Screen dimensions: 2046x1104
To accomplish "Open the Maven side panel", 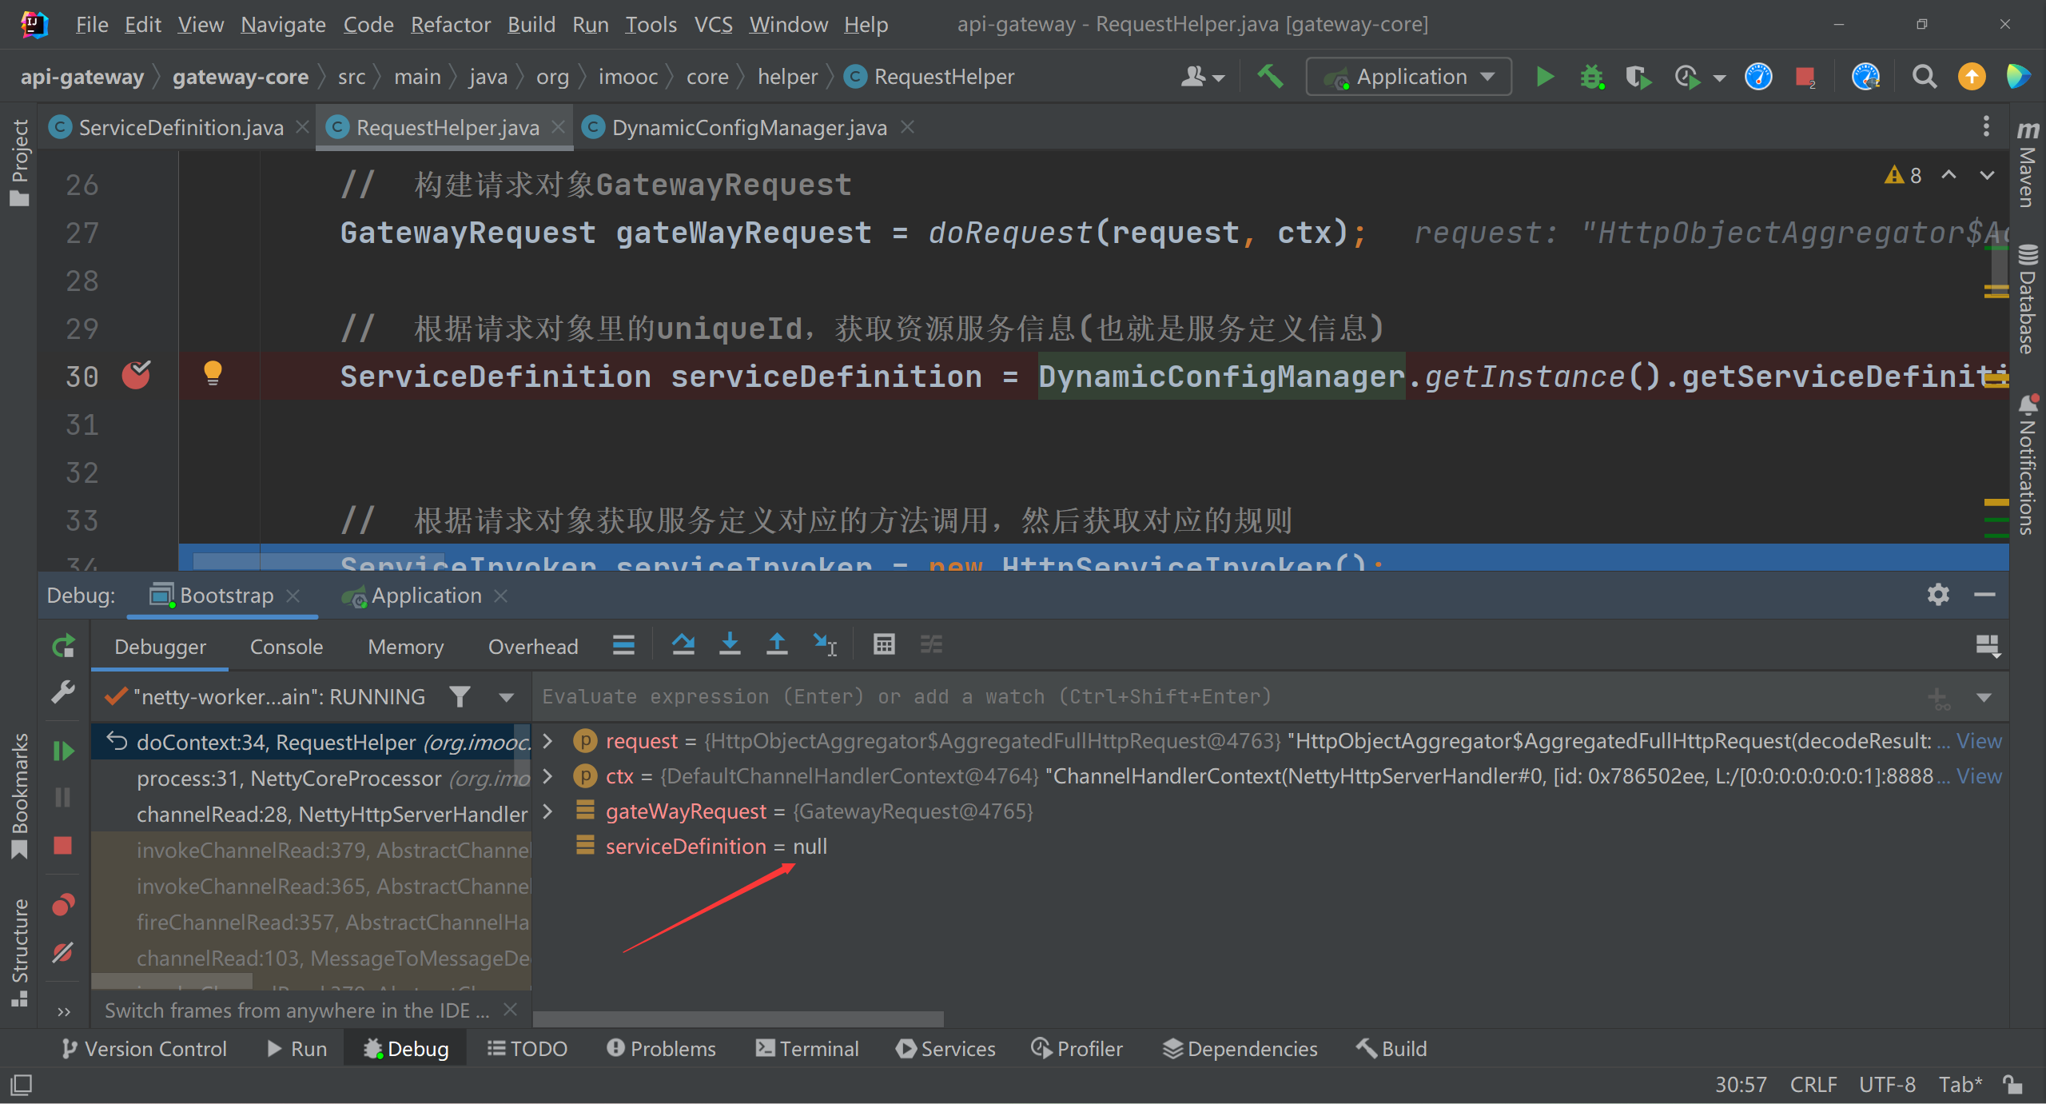I will click(2028, 163).
